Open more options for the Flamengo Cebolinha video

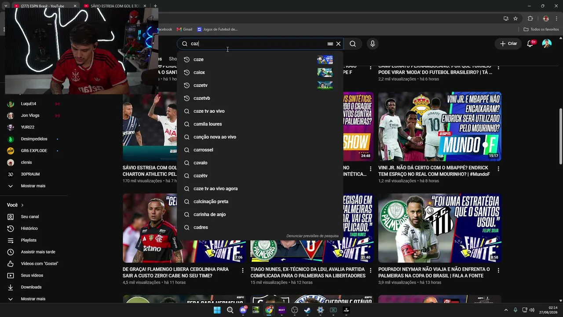click(x=243, y=270)
